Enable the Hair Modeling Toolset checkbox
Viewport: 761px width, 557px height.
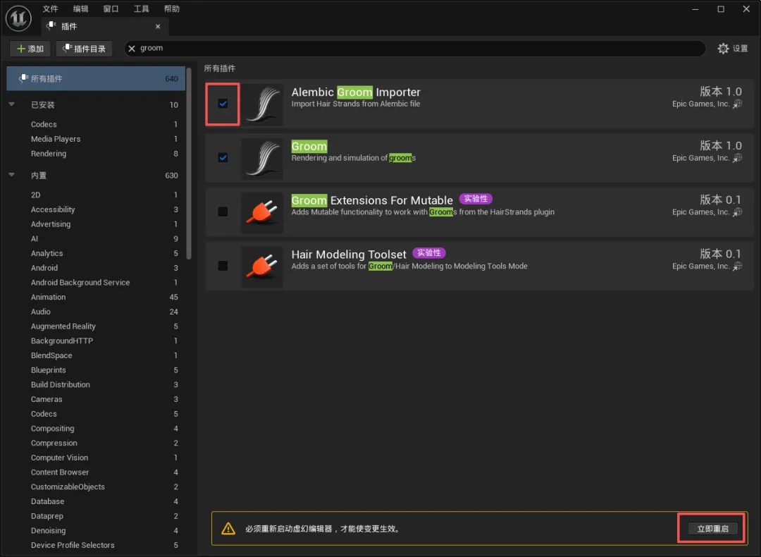pos(223,266)
